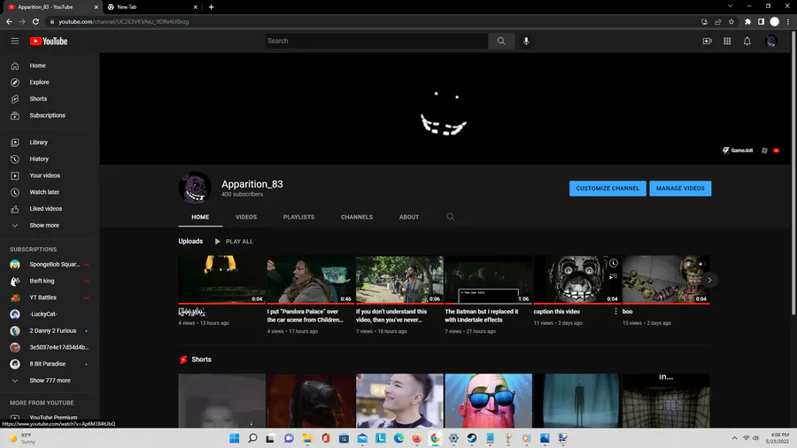
Task: Open the YouTube hamburger guide menu
Action: (15, 41)
